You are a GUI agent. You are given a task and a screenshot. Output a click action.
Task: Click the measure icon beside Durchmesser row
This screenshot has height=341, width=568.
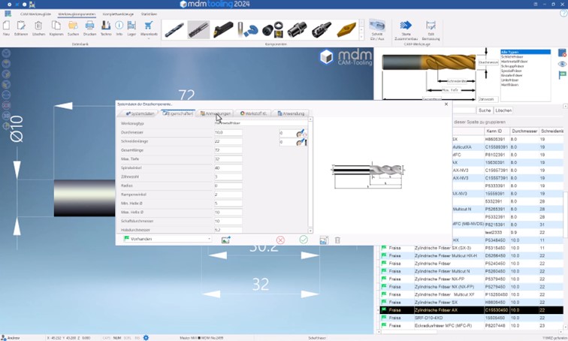tap(301, 133)
